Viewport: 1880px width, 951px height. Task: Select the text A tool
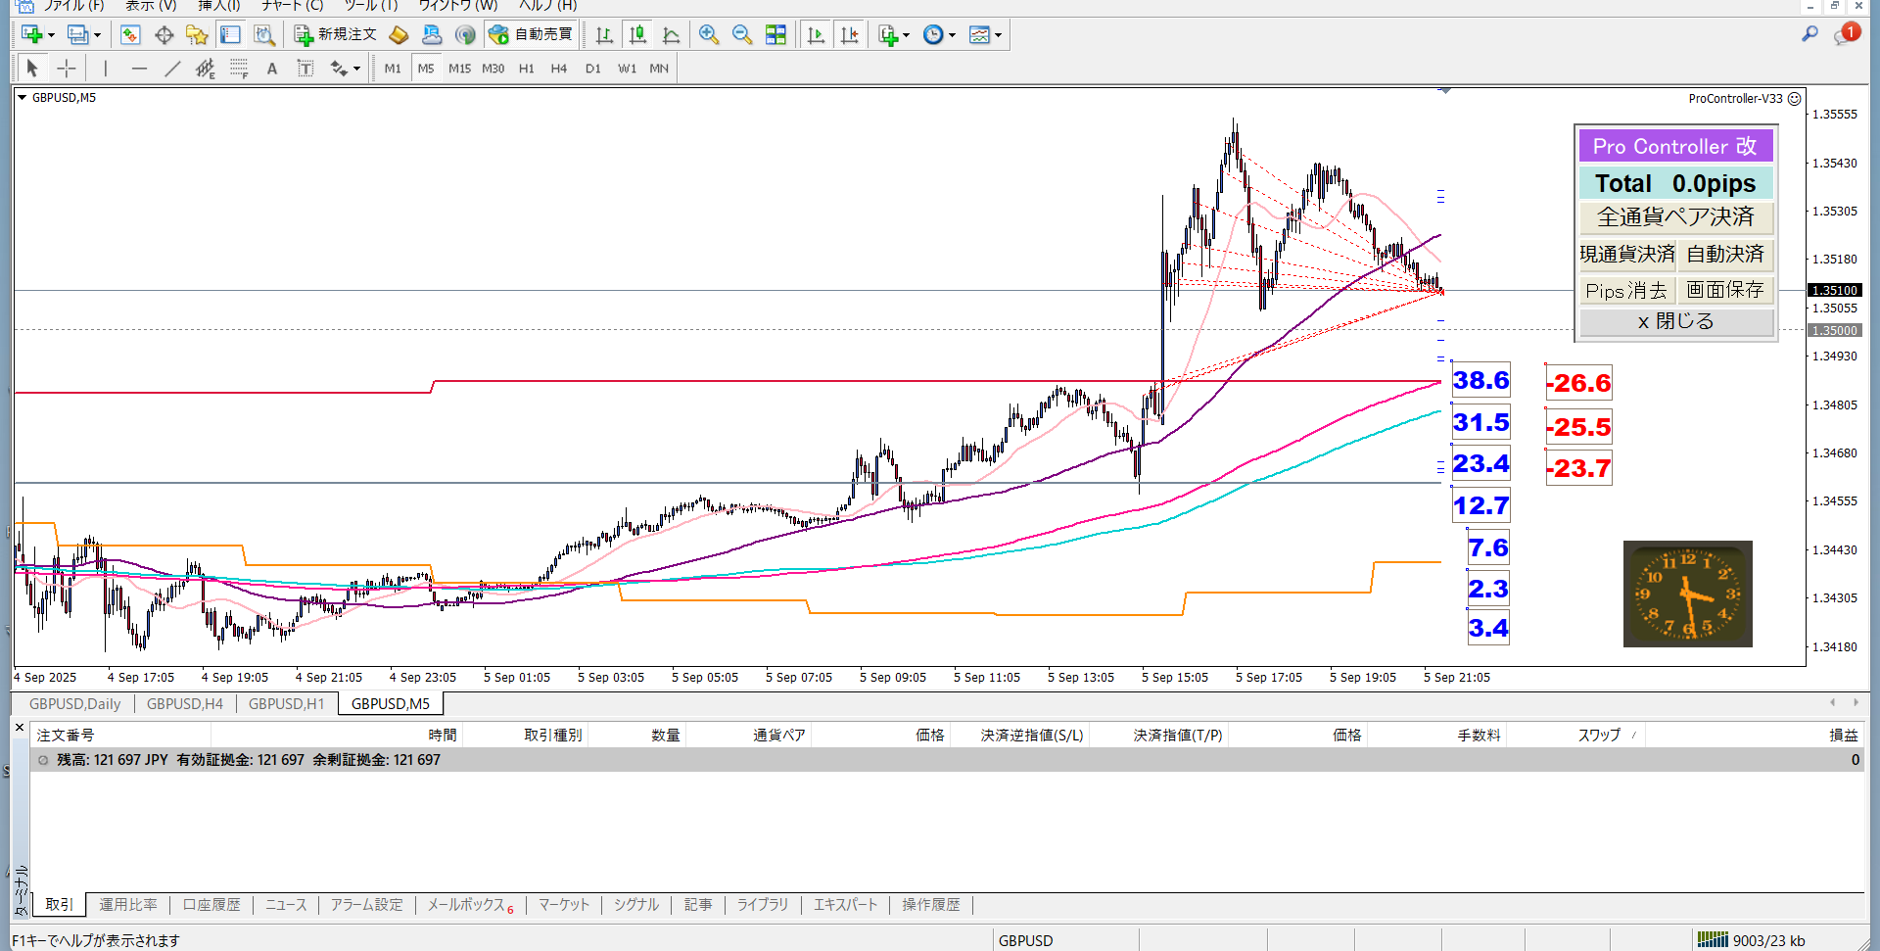click(272, 69)
